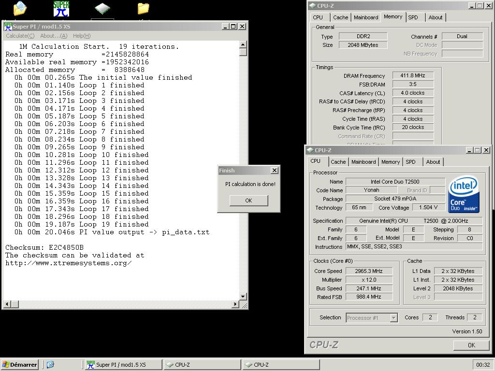Switch to second CPU-Z taskbar button
495x371 pixels.
click(281, 365)
